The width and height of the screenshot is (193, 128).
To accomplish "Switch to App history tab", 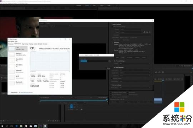I will tap(25, 44).
